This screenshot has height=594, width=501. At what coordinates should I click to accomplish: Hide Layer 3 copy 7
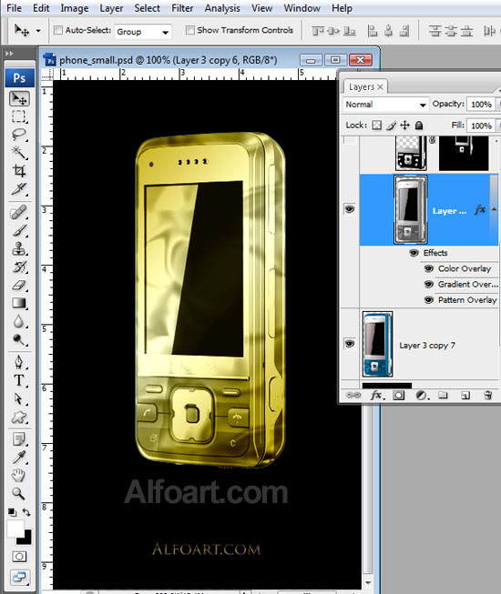click(350, 344)
